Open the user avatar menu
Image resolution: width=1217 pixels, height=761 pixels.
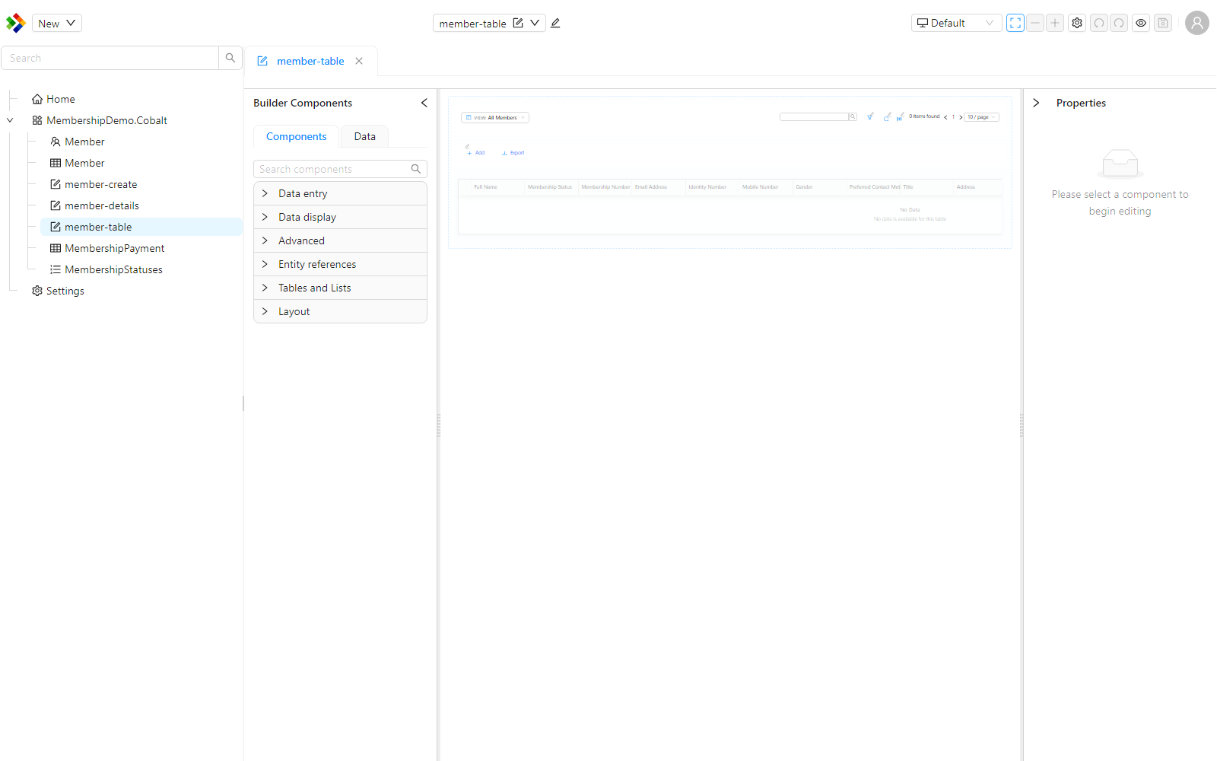coord(1197,23)
